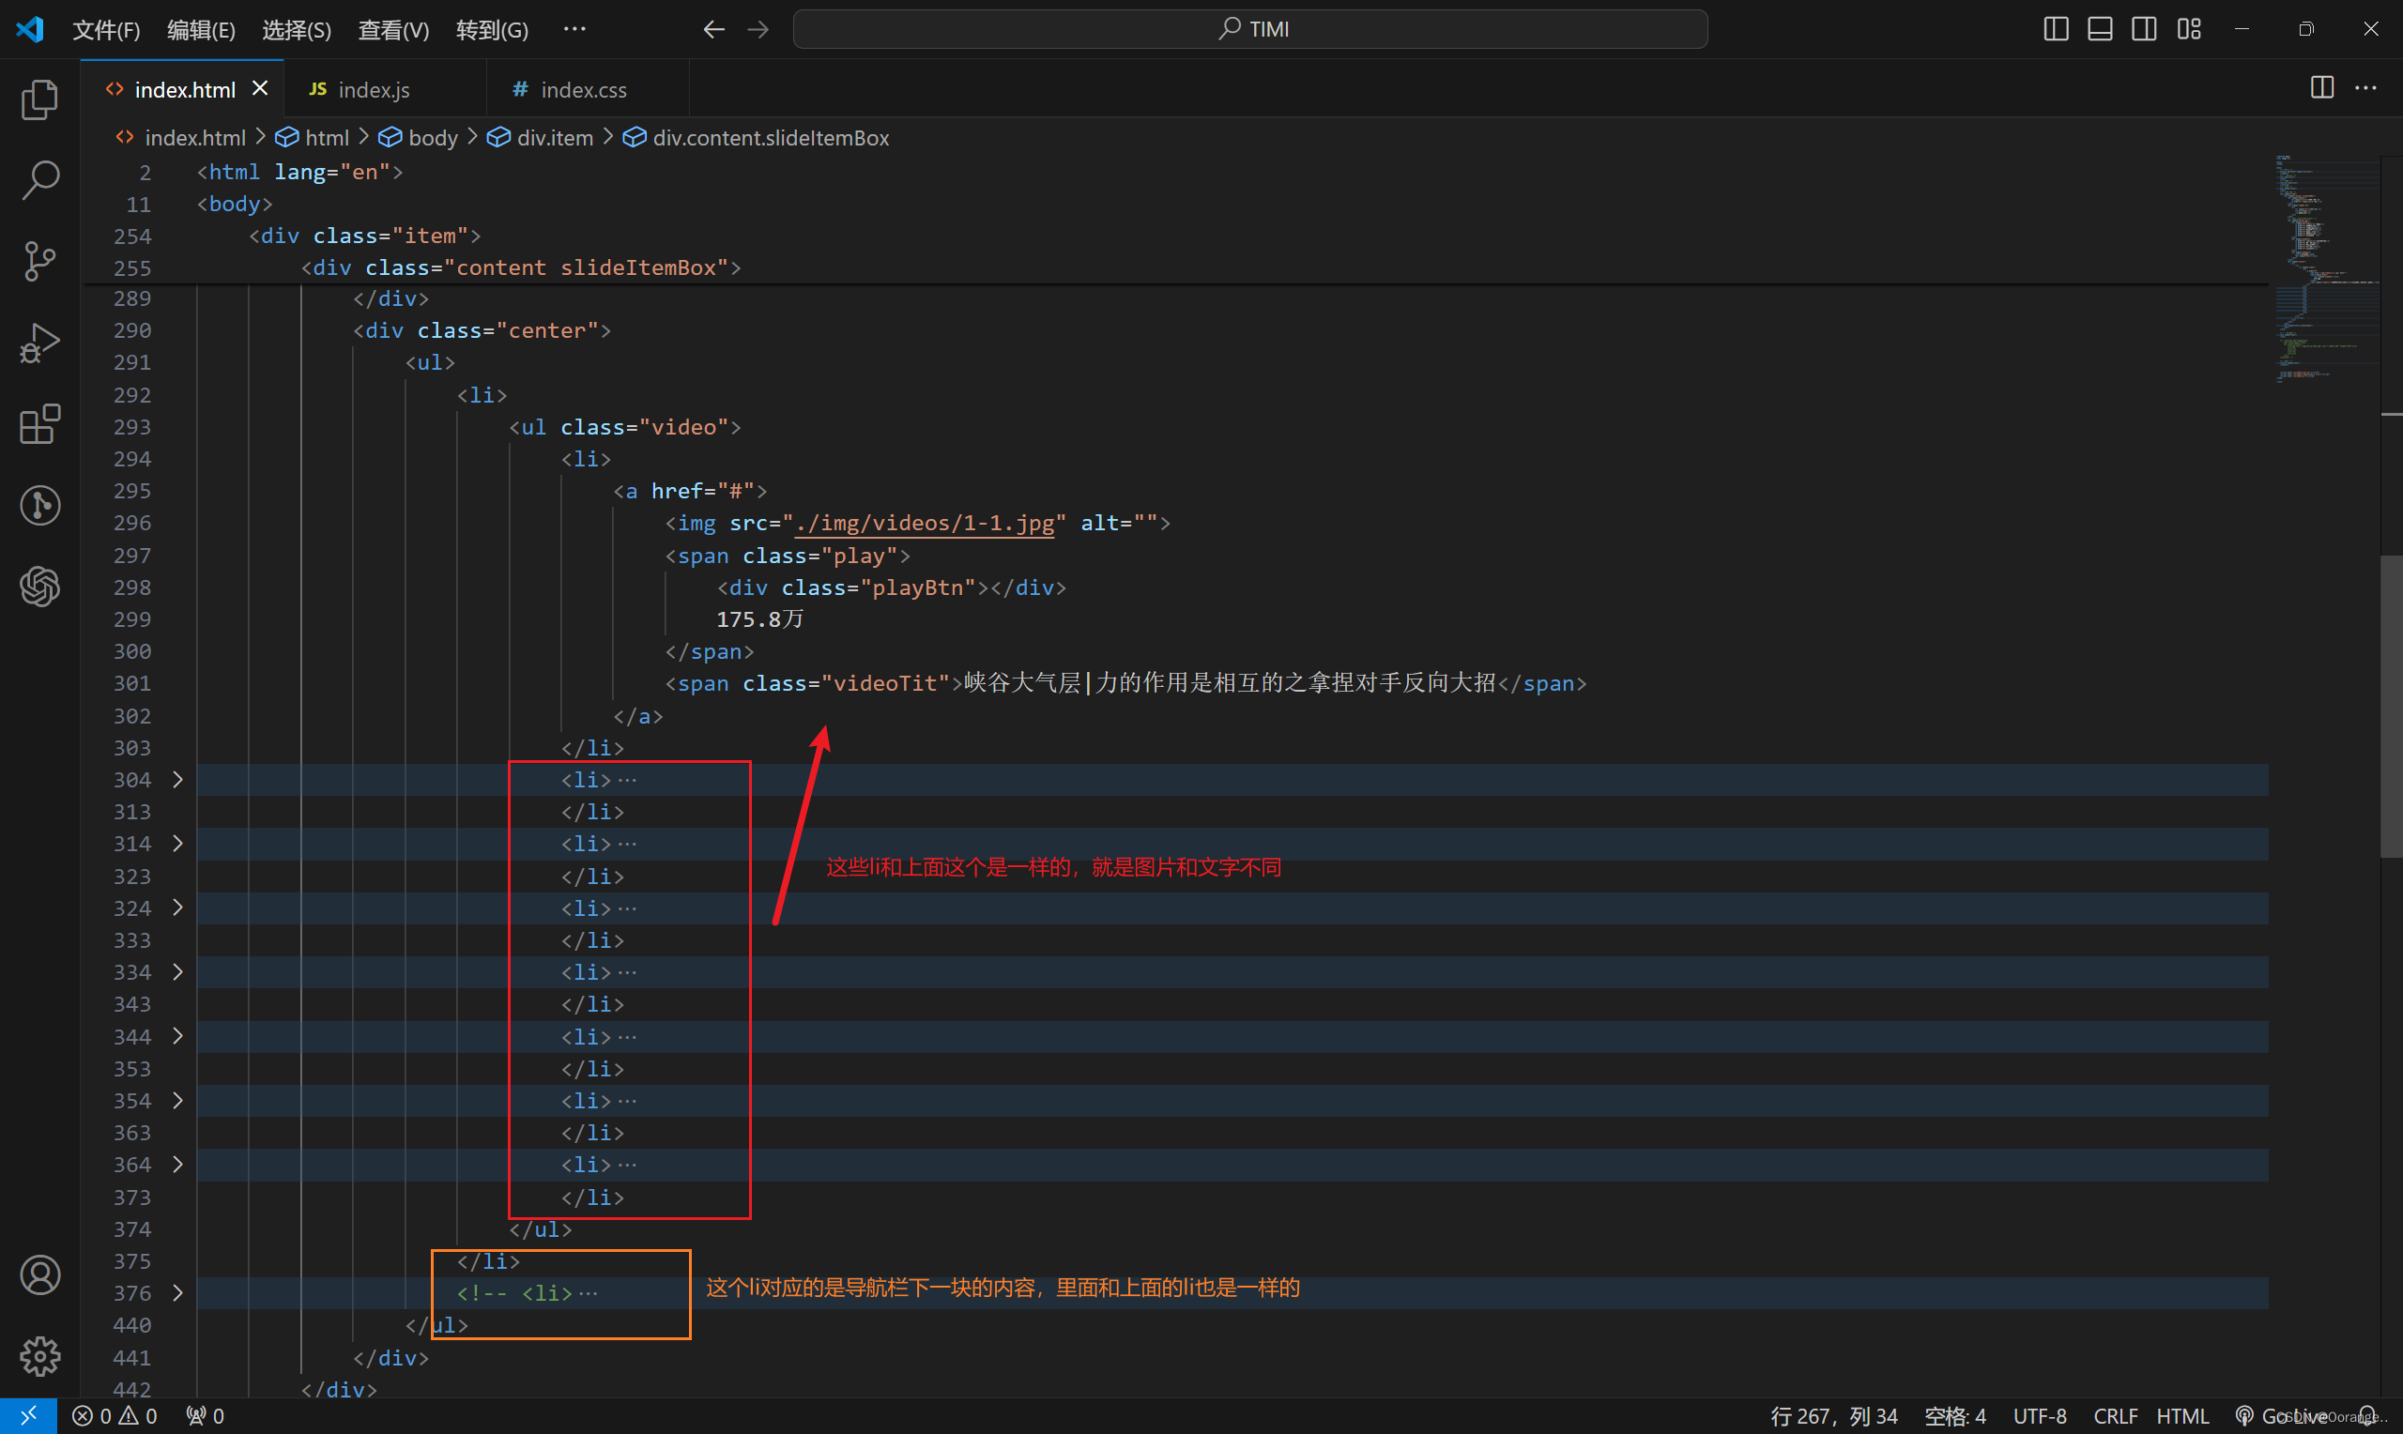The height and width of the screenshot is (1434, 2403).
Task: Click the vertical editor scrollbar thumb
Action: coord(2391,706)
